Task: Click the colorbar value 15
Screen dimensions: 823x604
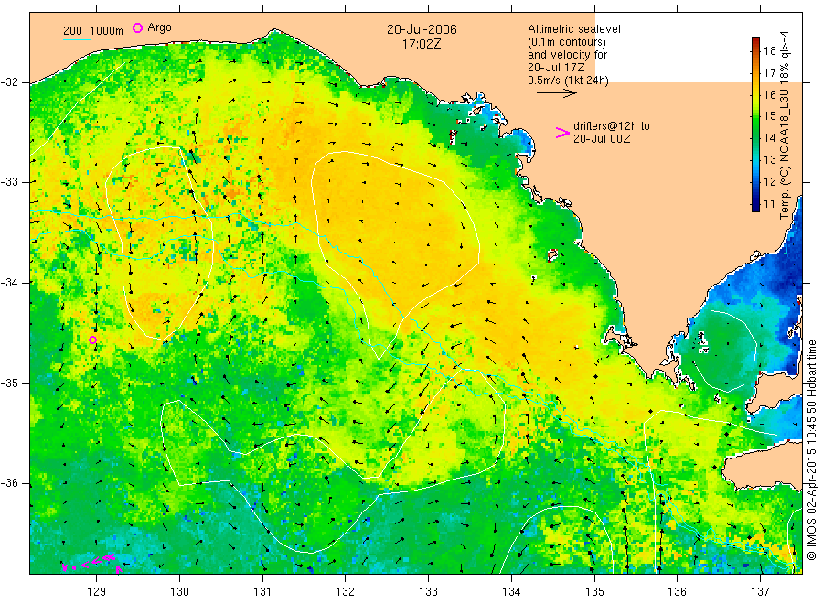Action: click(769, 116)
